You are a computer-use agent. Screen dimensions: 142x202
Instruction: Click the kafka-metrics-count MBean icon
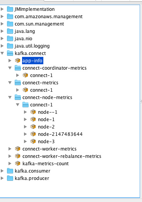(x=18, y=163)
